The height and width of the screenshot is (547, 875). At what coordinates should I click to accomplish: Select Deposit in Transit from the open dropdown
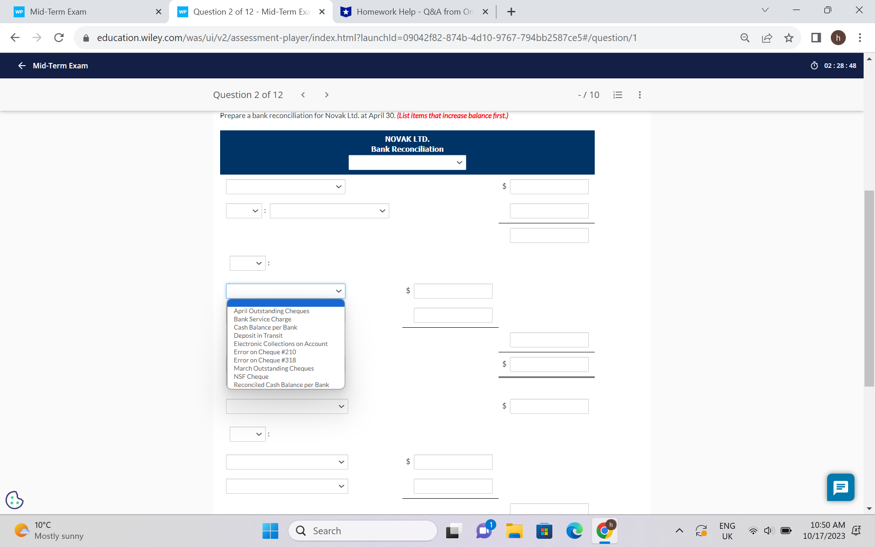coord(258,335)
